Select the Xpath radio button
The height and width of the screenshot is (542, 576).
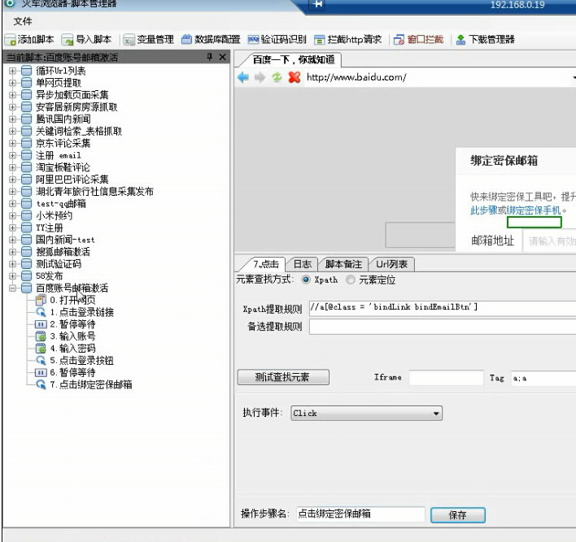pos(305,280)
